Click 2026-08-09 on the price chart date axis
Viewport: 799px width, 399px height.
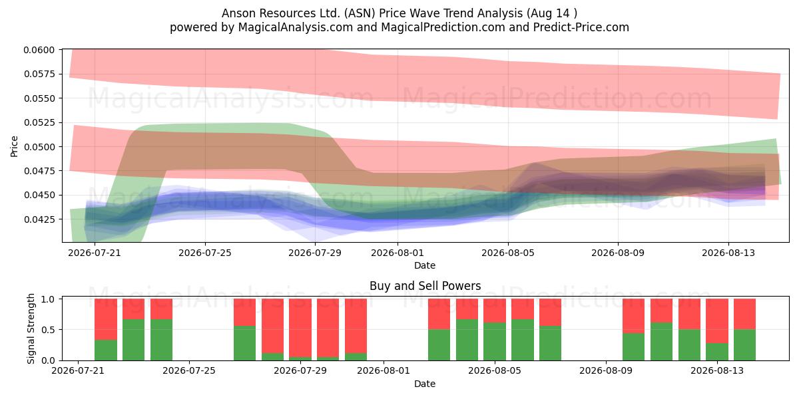[618, 253]
